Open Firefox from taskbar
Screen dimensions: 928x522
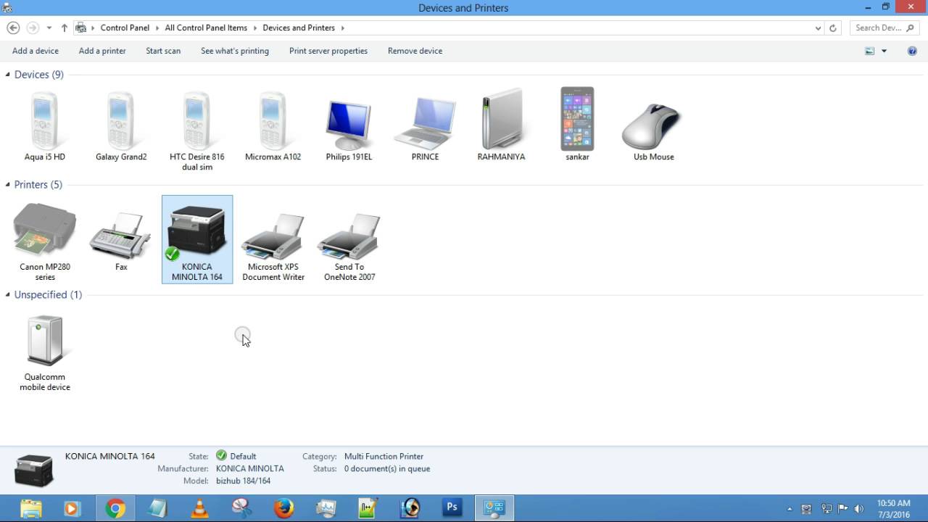284,508
